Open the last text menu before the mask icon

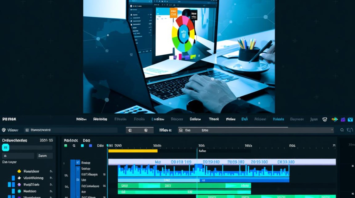pyautogui.click(x=314, y=119)
